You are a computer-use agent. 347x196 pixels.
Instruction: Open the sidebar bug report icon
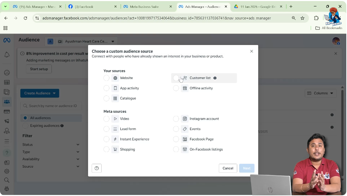tap(7, 189)
